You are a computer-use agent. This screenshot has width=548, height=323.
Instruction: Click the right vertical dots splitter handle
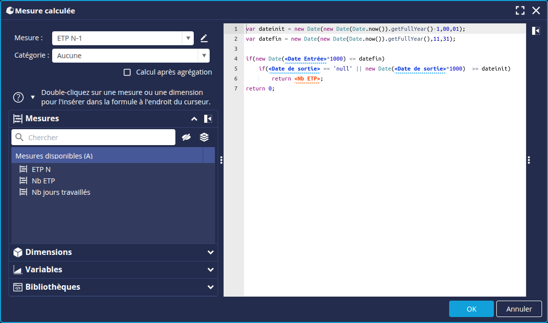pyautogui.click(x=529, y=160)
